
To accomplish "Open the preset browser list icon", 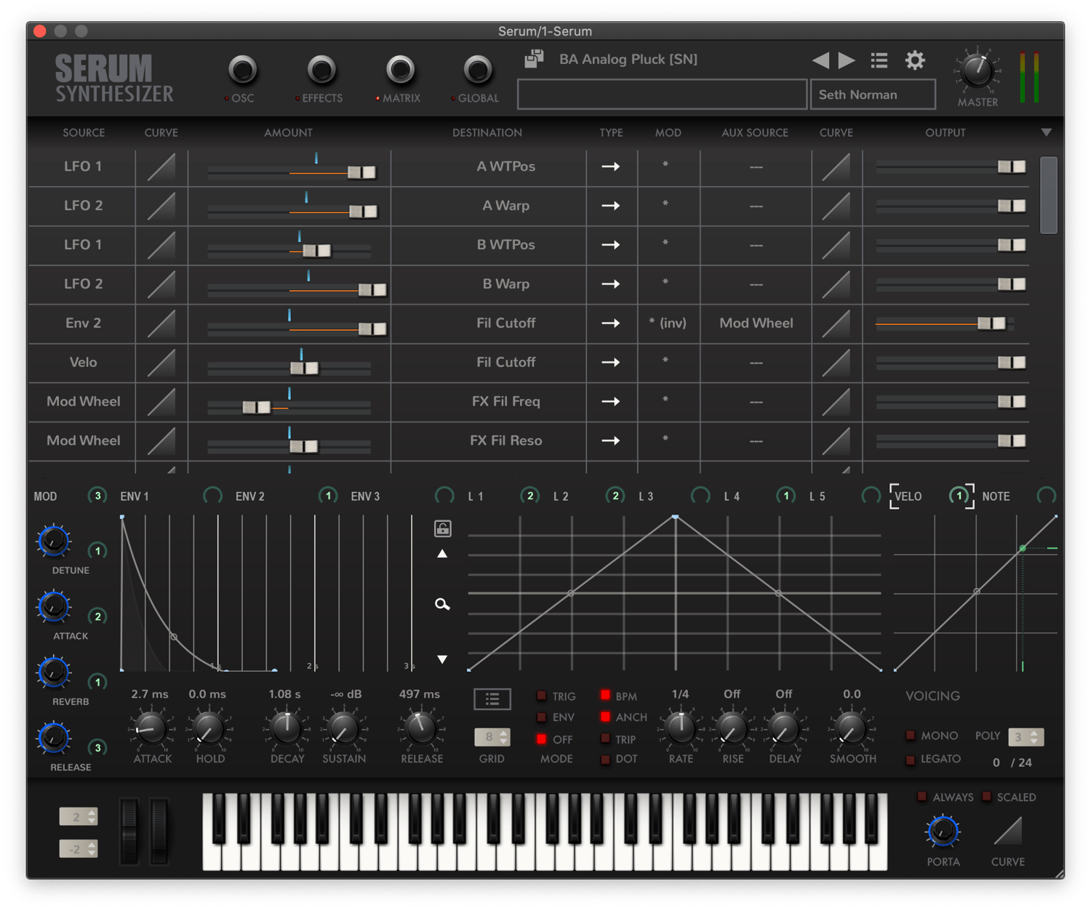I will click(879, 60).
